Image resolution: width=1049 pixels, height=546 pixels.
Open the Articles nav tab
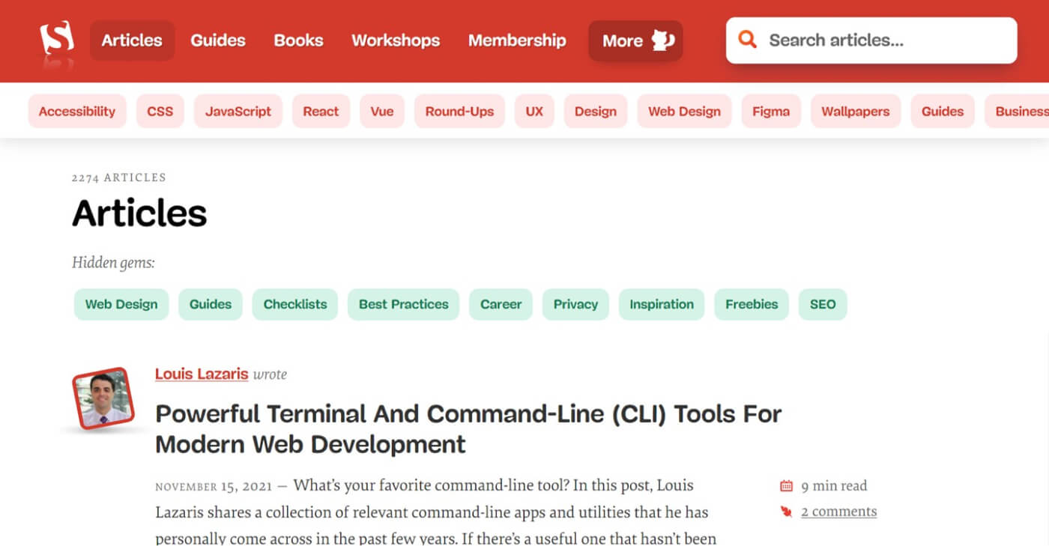132,40
